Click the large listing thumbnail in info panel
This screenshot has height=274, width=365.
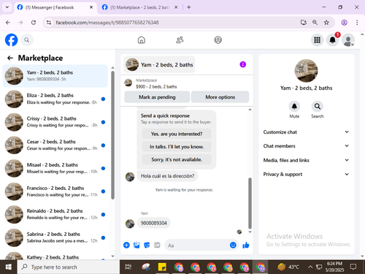pyautogui.click(x=306, y=71)
